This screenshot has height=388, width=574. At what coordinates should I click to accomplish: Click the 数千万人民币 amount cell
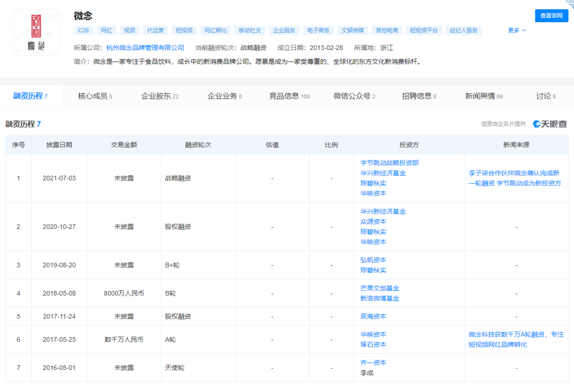124,340
